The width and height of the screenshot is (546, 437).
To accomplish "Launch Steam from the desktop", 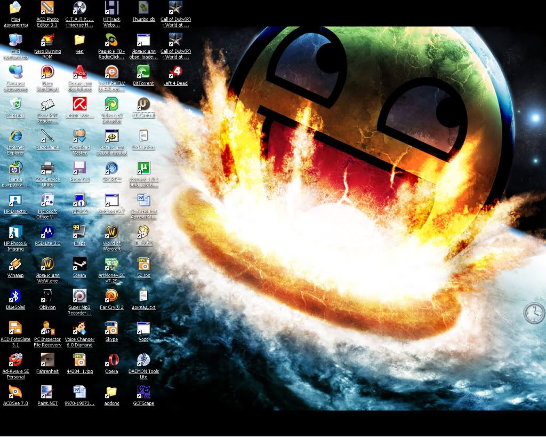I will [79, 264].
